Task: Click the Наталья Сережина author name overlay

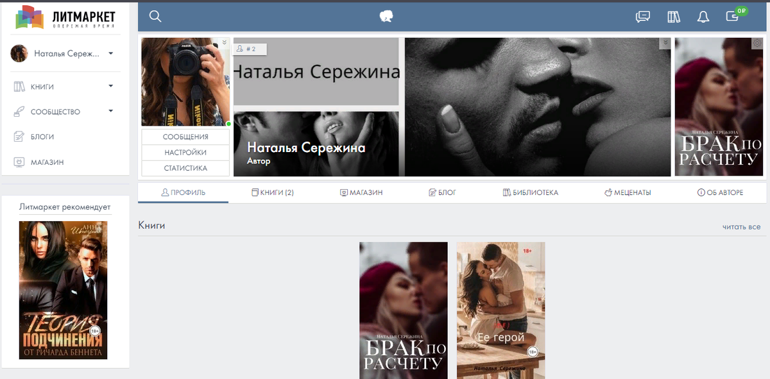Action: [306, 147]
